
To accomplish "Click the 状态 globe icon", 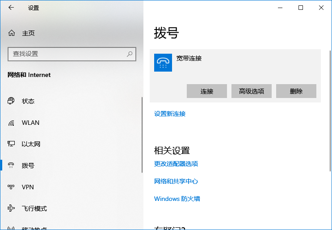I will (x=11, y=101).
